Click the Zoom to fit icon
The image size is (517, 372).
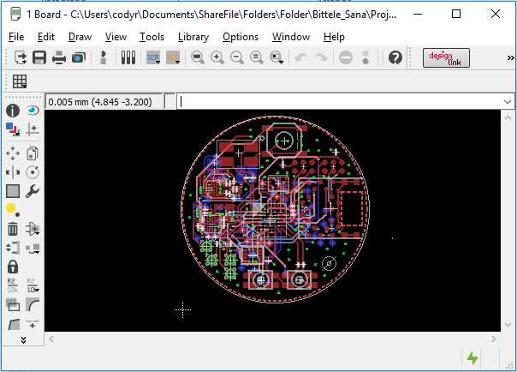(x=198, y=57)
